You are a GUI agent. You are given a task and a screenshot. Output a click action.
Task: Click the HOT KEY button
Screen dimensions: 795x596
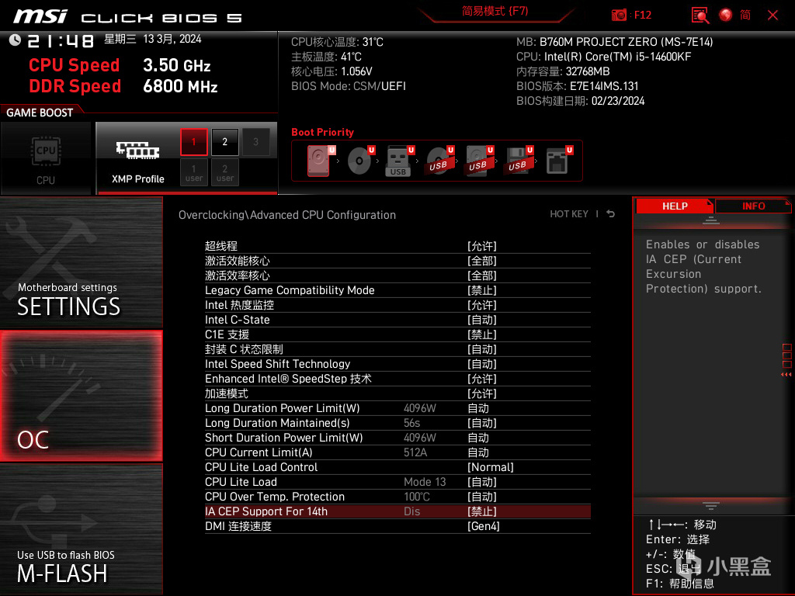(569, 214)
